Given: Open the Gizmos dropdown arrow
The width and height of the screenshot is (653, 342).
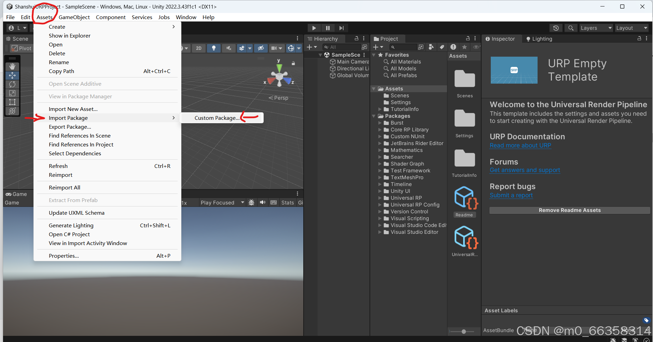Looking at the screenshot, I should pyautogui.click(x=299, y=48).
